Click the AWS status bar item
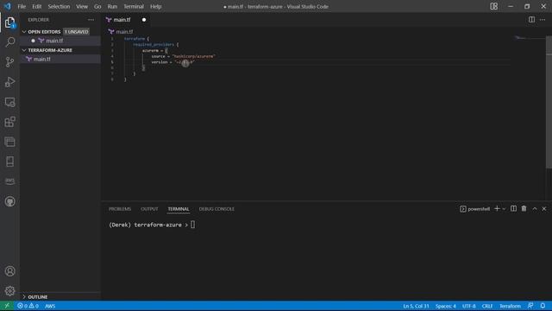This screenshot has height=311, width=552. [50, 306]
